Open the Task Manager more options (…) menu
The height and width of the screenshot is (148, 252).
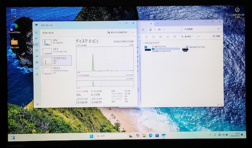pyautogui.click(x=133, y=32)
